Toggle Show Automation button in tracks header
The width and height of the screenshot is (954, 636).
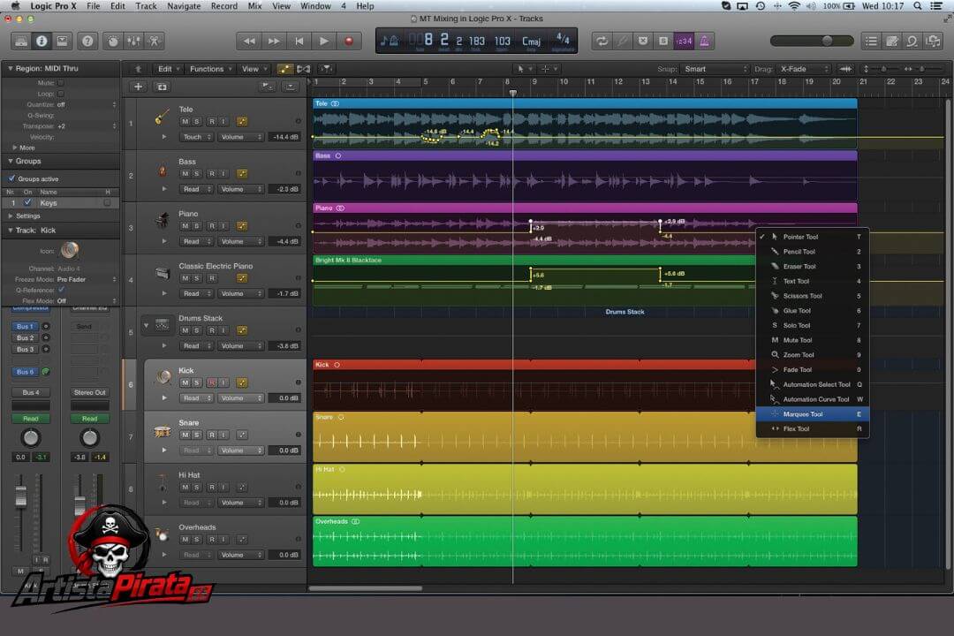click(x=284, y=70)
